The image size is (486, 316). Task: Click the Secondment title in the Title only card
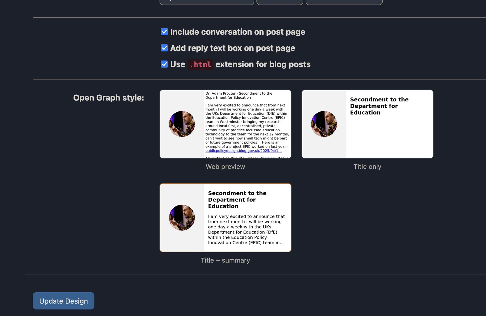379,106
